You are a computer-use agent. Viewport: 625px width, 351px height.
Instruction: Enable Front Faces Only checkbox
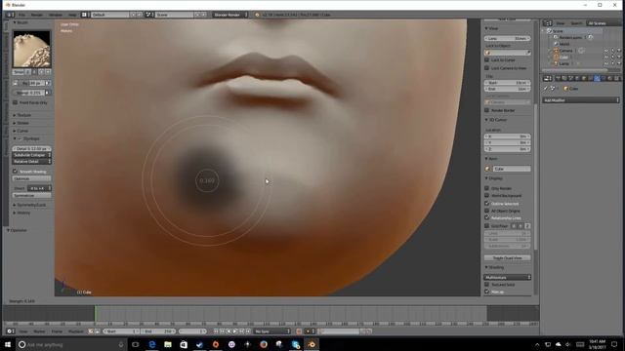[16, 102]
